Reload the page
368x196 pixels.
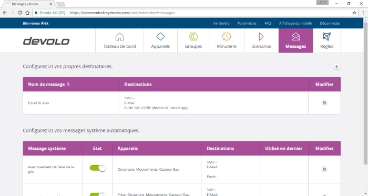(x=20, y=13)
